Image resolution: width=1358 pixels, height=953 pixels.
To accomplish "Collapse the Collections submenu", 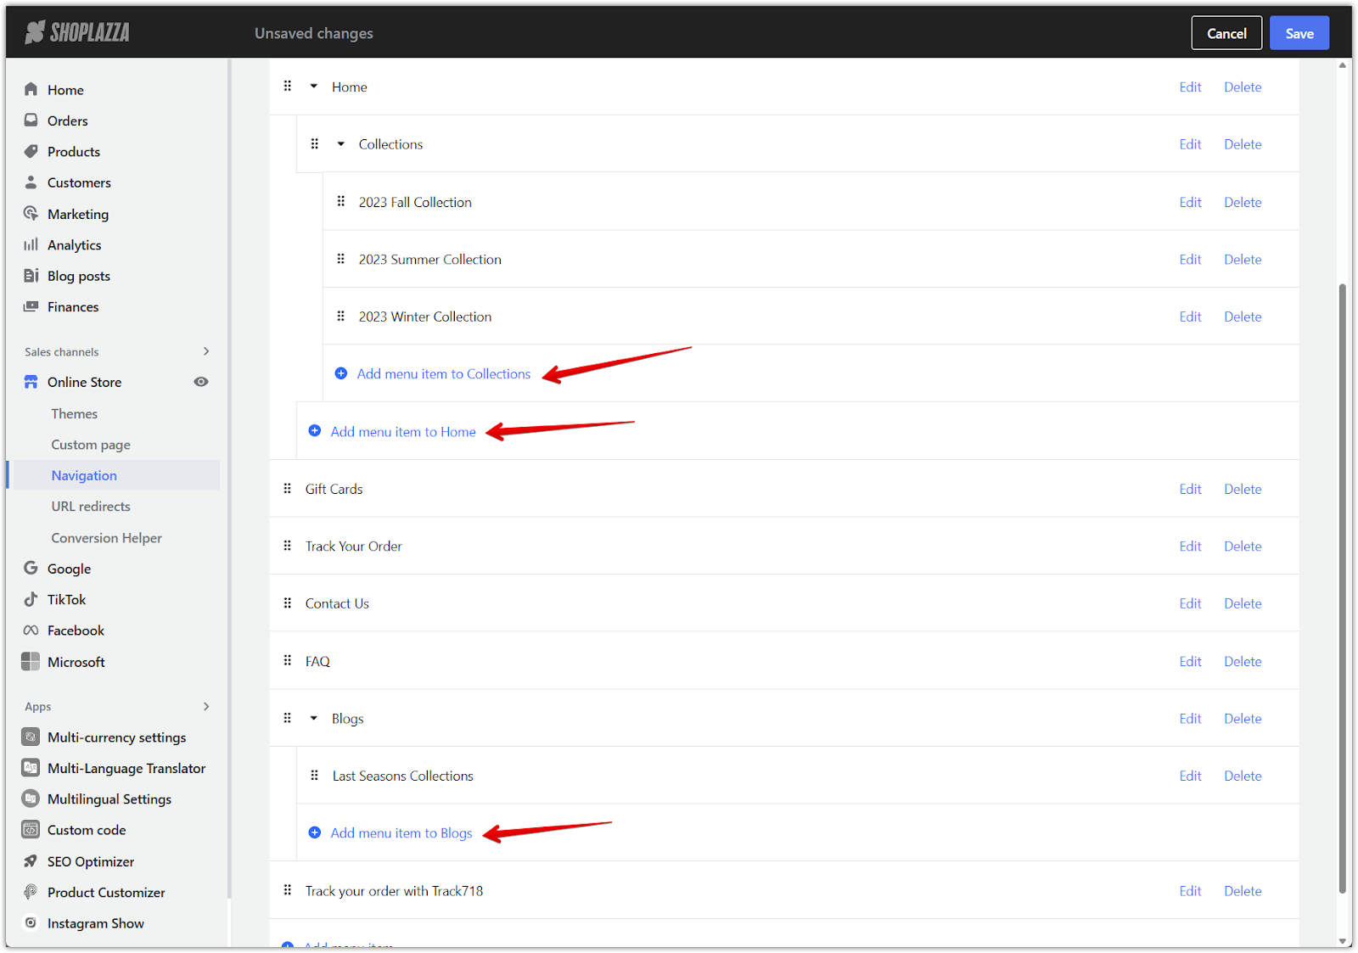I will point(341,144).
